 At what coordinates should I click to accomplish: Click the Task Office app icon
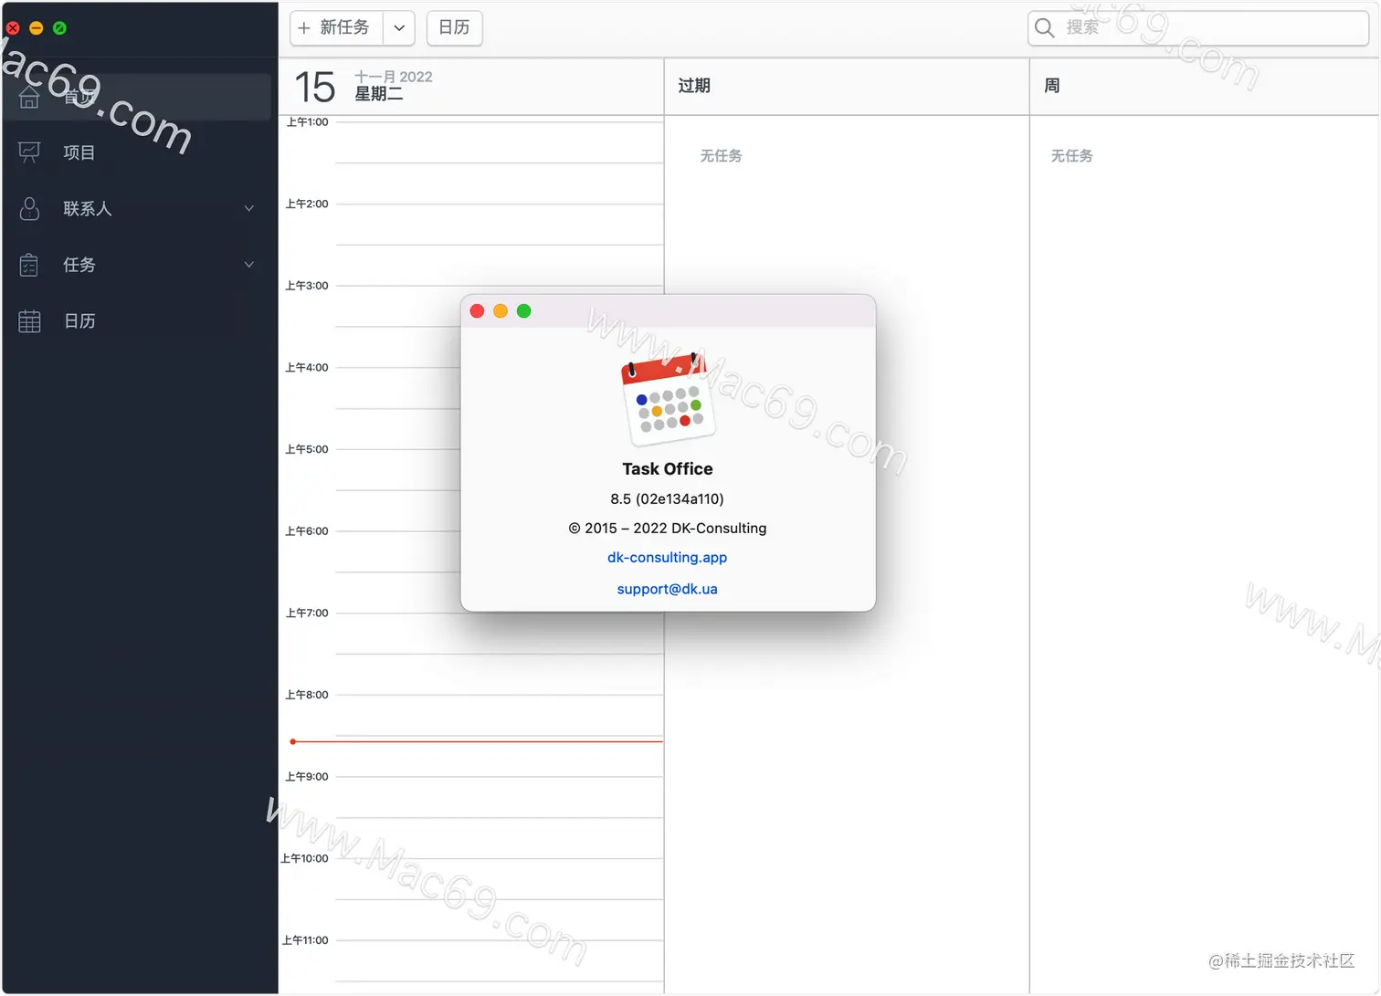pyautogui.click(x=668, y=399)
